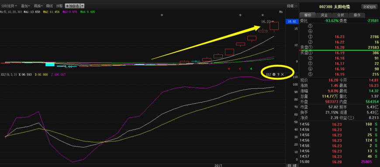The height and width of the screenshot is (167, 380).
Task: Click the 今开 value 14.81
Action: 374,80
